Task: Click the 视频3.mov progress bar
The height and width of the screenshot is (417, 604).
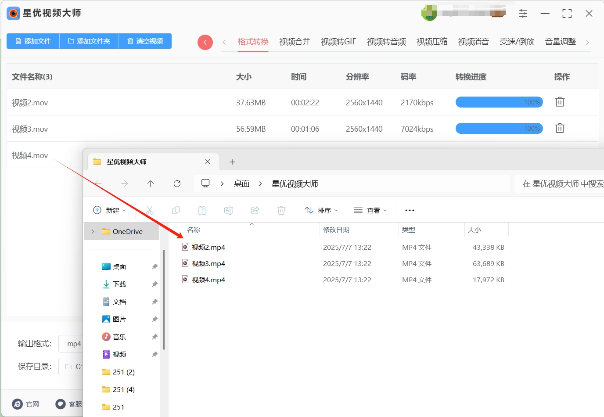Action: click(x=499, y=129)
